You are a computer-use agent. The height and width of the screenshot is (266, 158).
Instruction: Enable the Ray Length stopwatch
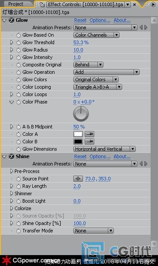18,186
